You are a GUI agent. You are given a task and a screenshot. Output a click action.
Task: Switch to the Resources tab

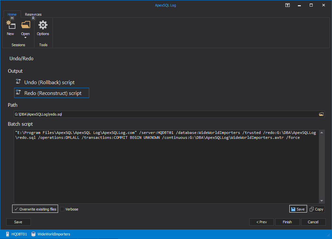33,14
